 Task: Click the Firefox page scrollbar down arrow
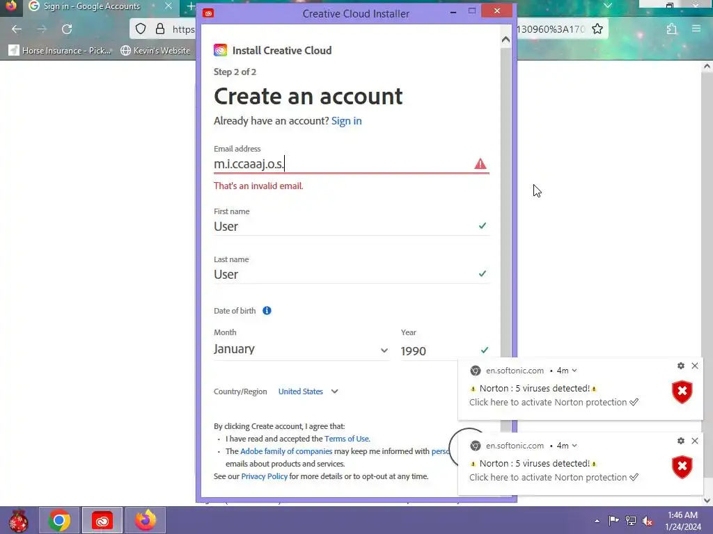point(707,500)
